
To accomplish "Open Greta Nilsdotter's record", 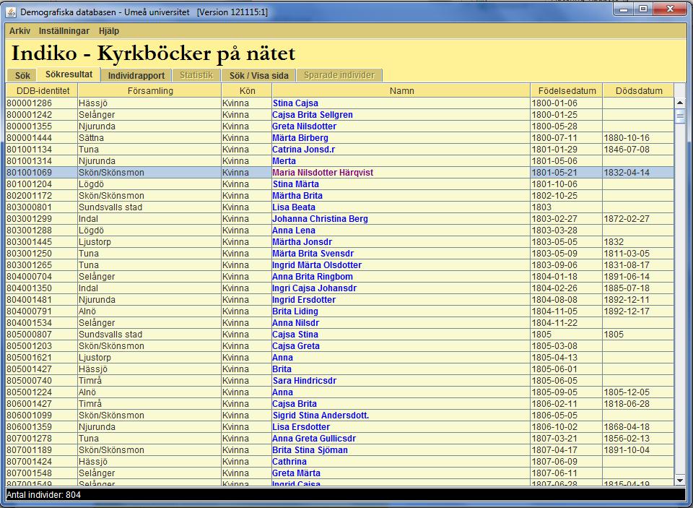I will [305, 126].
